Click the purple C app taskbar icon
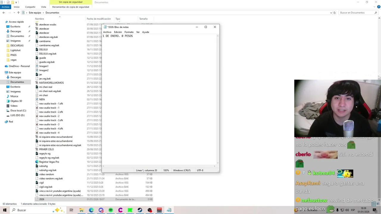The image size is (381, 214). pyautogui.click(x=120, y=210)
